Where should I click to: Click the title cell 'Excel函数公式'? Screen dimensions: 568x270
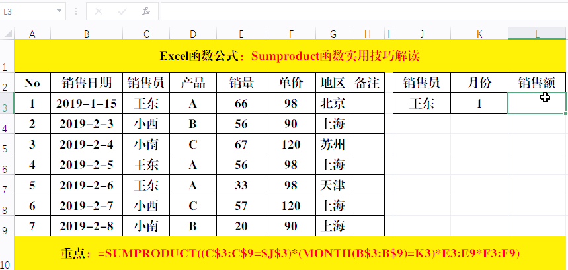pyautogui.click(x=290, y=56)
